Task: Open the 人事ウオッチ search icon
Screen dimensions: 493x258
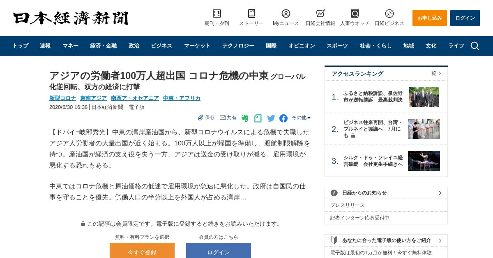Action: [355, 14]
